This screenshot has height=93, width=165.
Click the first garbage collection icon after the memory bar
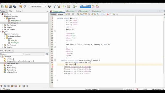point(93,6)
